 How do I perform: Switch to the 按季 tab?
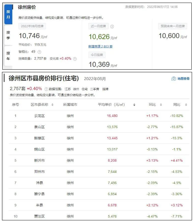pyautogui.click(x=8, y=35)
